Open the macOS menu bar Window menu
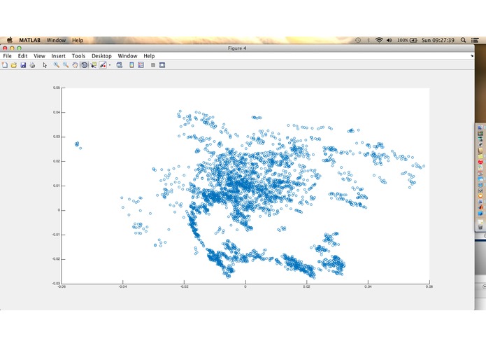Image resolution: width=486 pixels, height=346 pixels. click(x=56, y=40)
